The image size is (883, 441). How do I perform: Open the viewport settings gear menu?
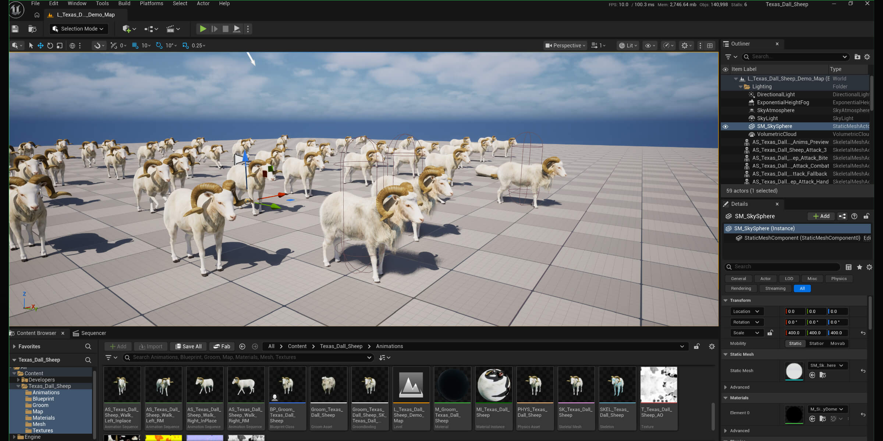687,46
